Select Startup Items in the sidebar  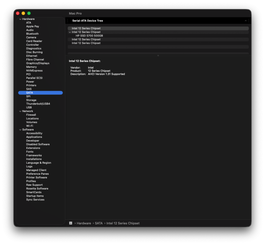pos(35,196)
